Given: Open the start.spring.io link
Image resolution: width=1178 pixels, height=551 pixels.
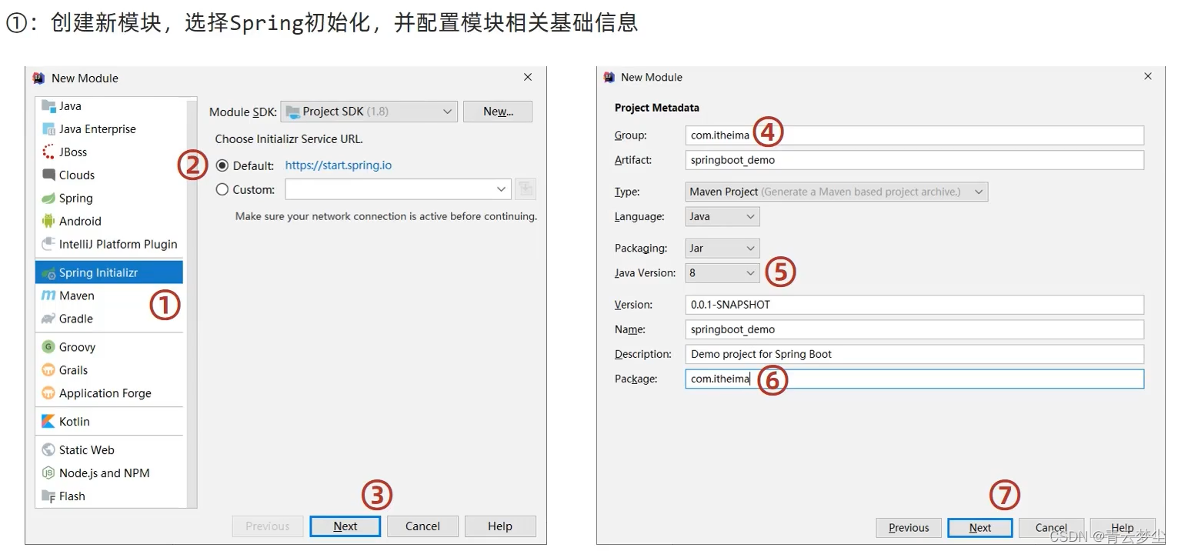Looking at the screenshot, I should (x=339, y=165).
